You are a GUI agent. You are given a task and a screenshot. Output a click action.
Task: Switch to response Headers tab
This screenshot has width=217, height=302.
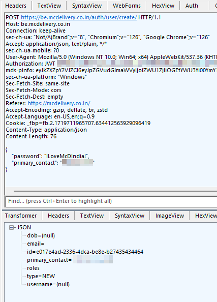58,216
